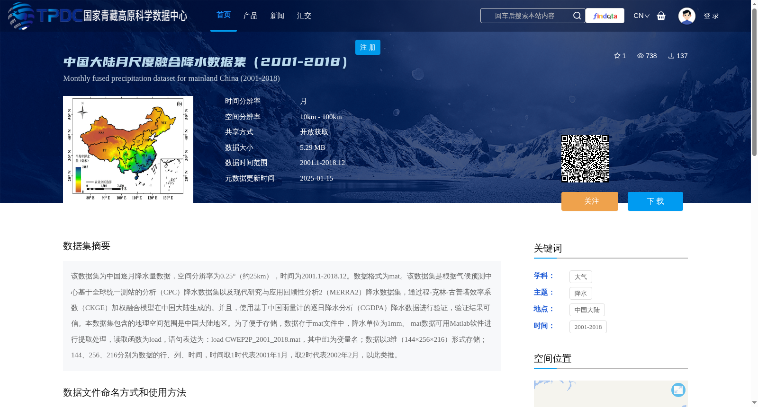The image size is (758, 407).
Task: Click the 关键词 section heading
Action: [548, 248]
